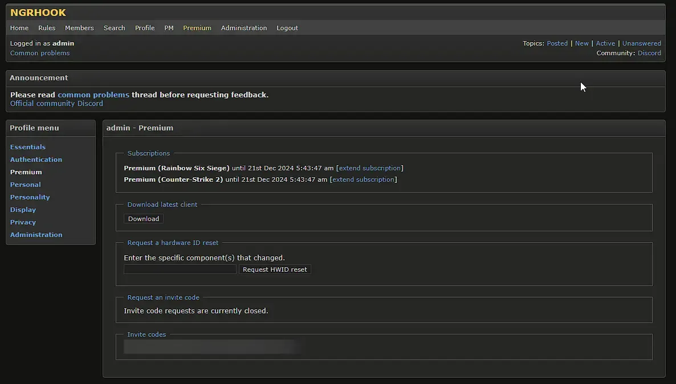This screenshot has width=676, height=384.
Task: Log out using the Logout link
Action: 287,28
